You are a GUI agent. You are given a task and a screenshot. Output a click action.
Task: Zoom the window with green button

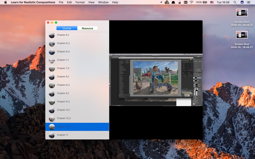point(56,23)
